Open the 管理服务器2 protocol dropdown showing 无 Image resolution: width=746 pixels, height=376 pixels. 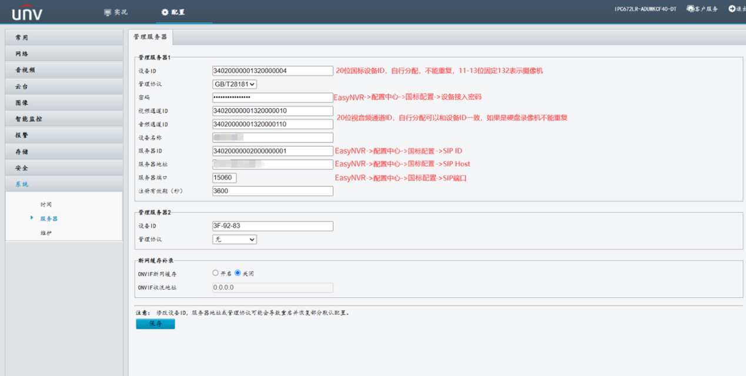click(x=235, y=239)
